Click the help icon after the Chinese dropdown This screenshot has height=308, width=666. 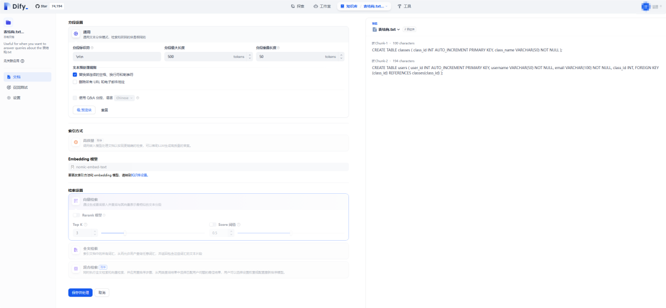[x=138, y=98]
